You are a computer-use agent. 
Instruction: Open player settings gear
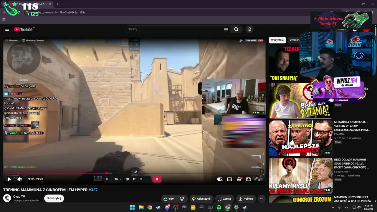(x=239, y=179)
